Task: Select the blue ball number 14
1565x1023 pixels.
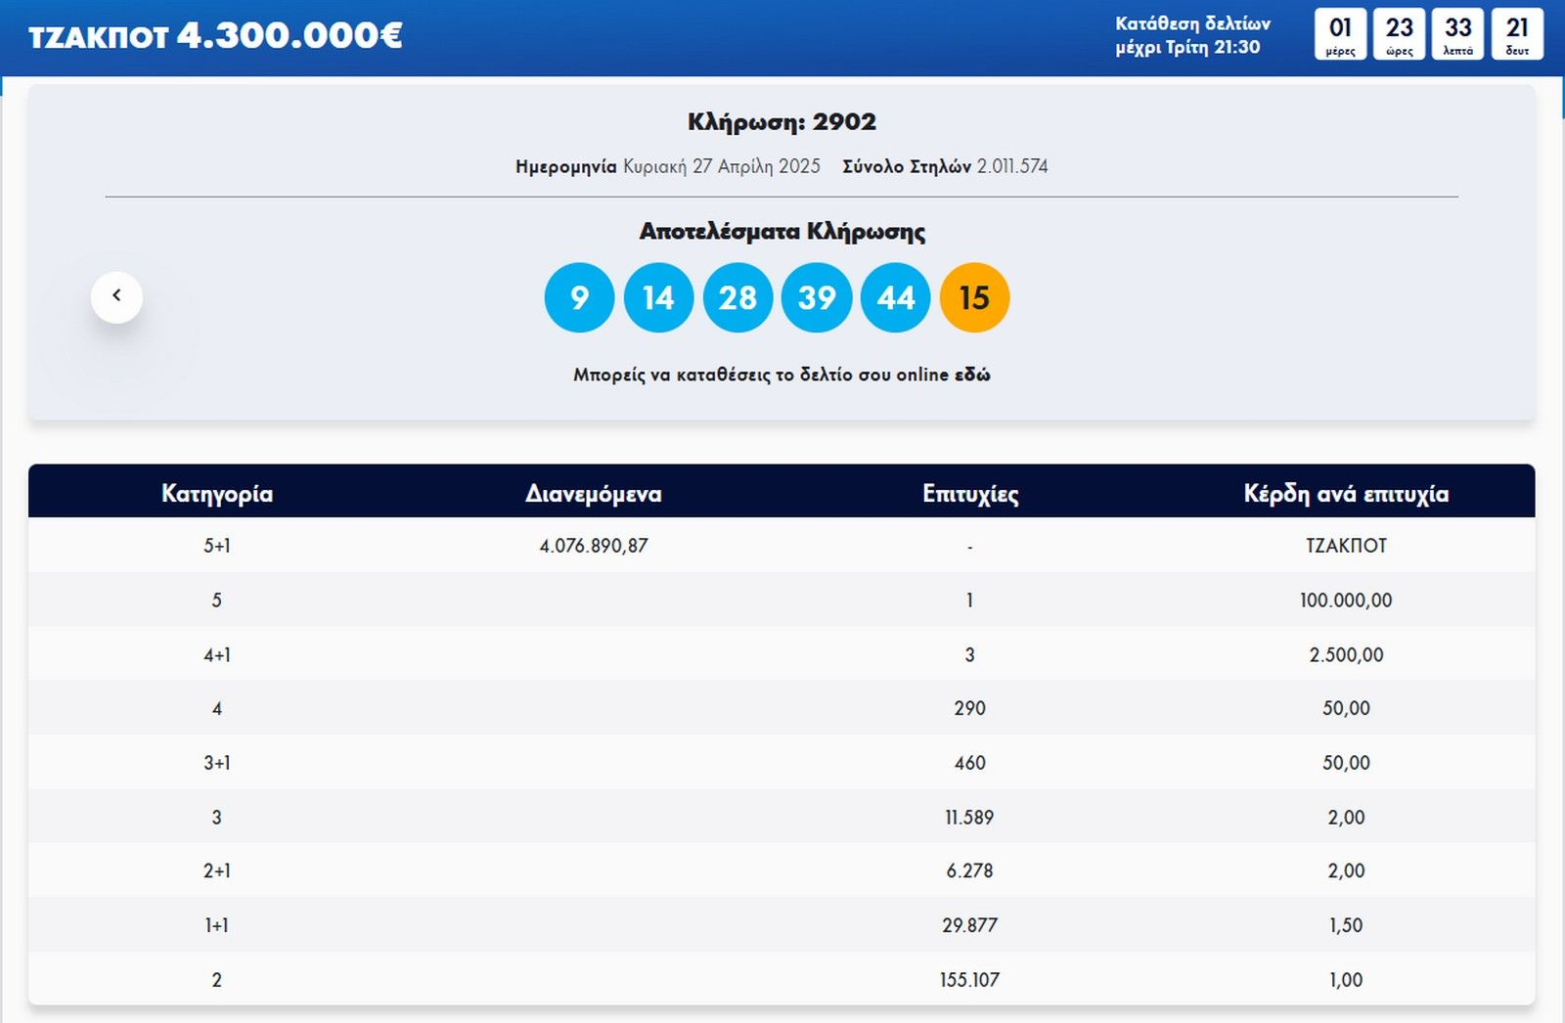Action: (x=658, y=297)
